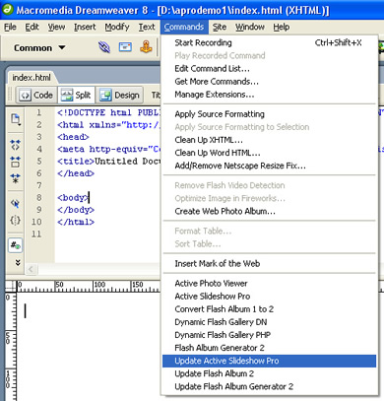Choose Convert Flash Album 1 to 2
Viewport: 384px width, 401px height.
[269, 309]
